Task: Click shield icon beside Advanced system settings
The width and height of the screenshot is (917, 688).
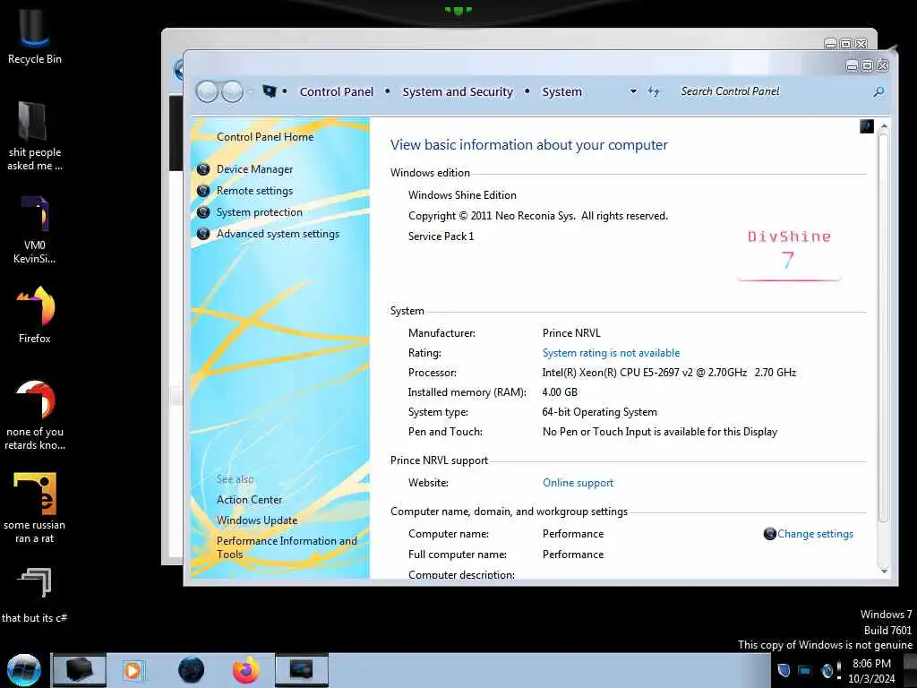Action: click(203, 234)
